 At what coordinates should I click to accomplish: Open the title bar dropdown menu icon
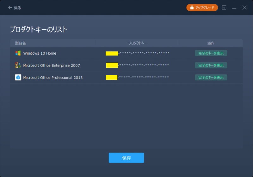[224, 8]
